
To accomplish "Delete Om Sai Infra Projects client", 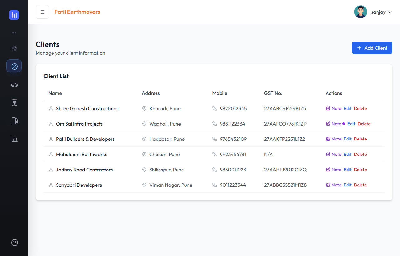I will coord(364,124).
